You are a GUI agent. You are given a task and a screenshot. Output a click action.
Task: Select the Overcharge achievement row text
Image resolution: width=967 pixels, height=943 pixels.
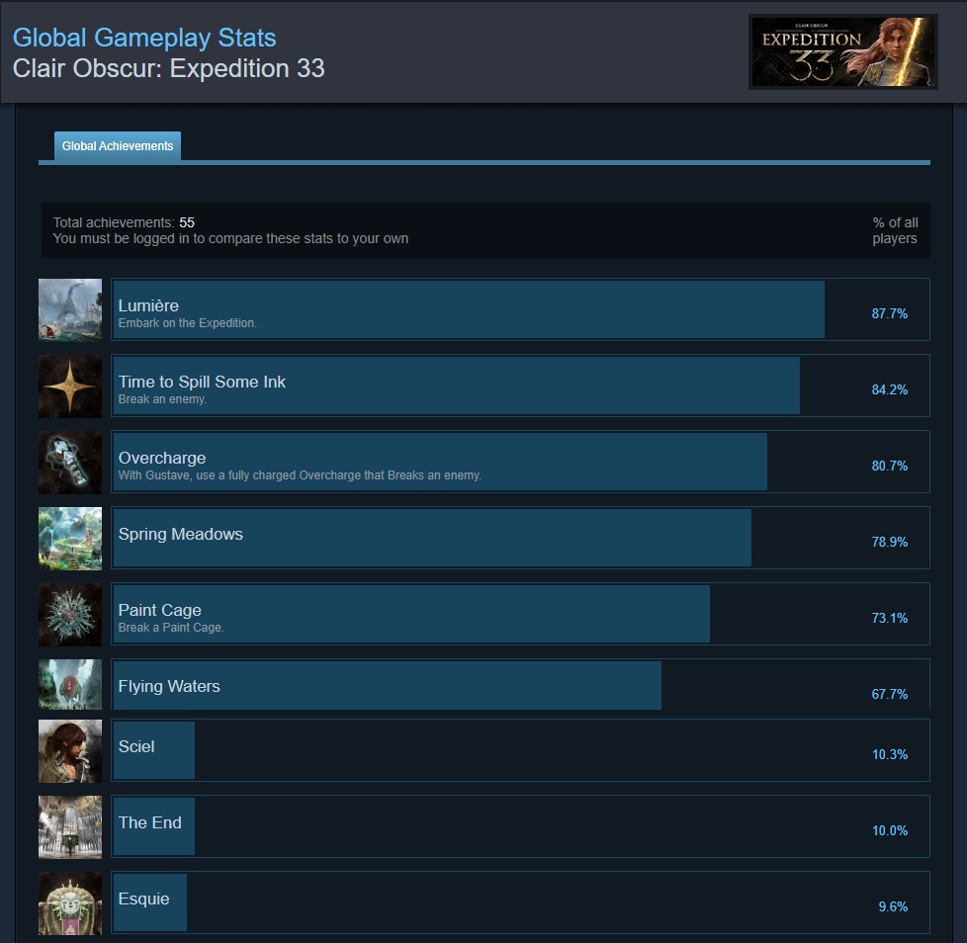coord(300,467)
